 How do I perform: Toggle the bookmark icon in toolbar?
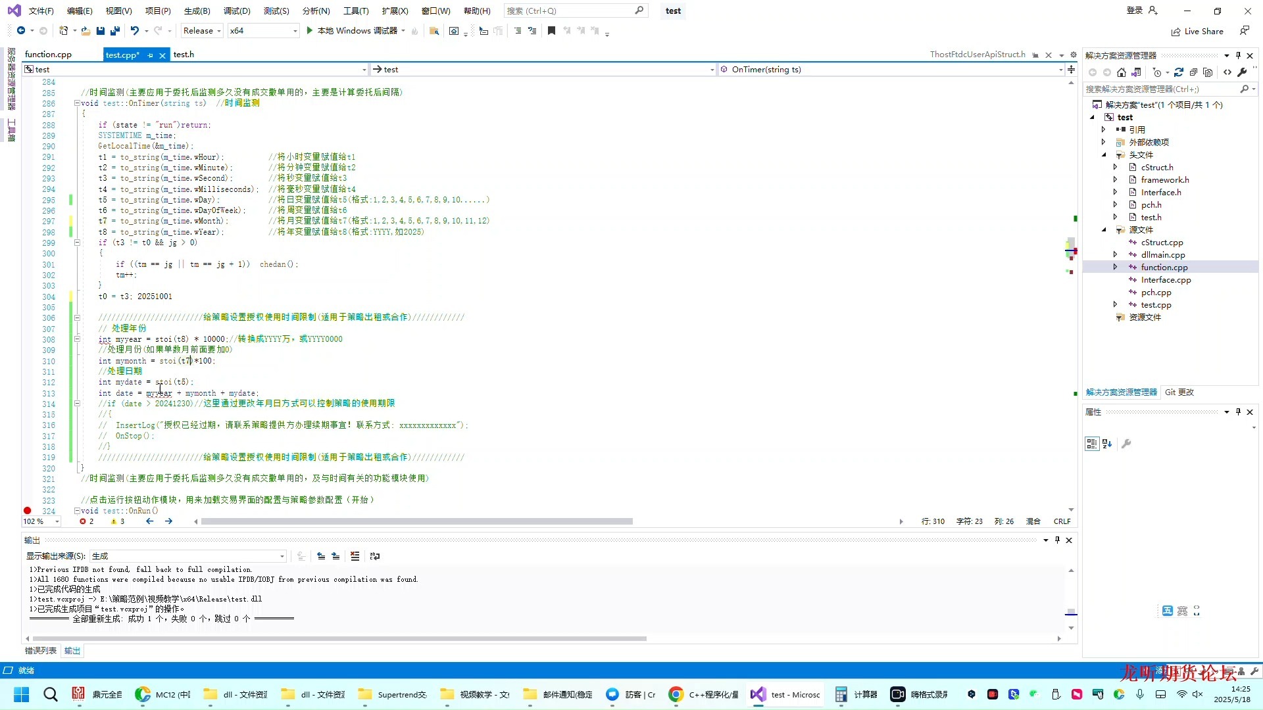[x=551, y=31]
